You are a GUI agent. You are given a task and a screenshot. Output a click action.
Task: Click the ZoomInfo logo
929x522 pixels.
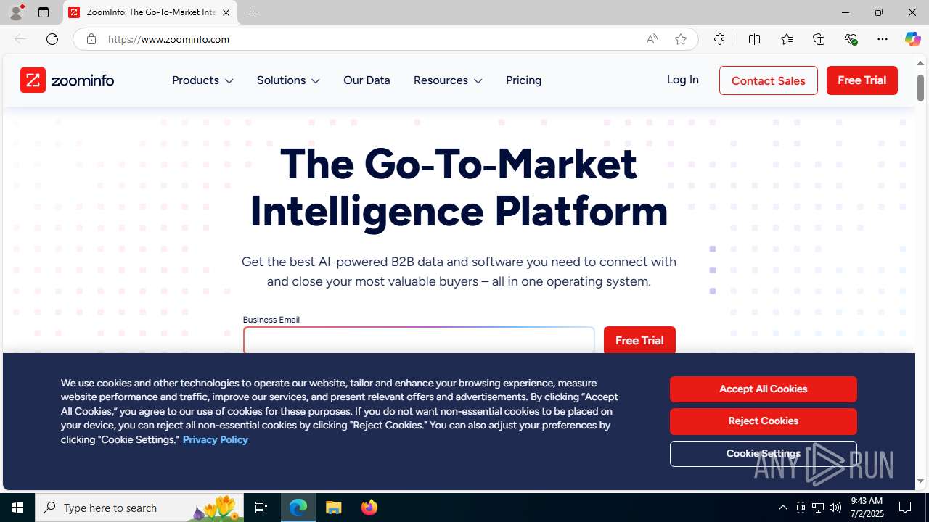tap(67, 80)
